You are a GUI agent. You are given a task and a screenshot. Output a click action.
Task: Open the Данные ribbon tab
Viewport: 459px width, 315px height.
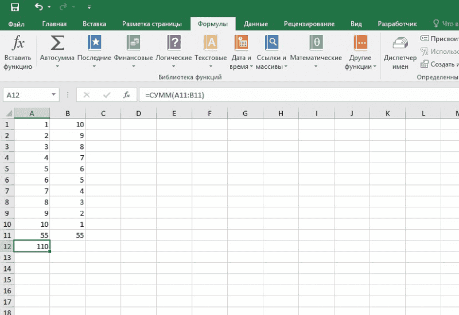coord(255,24)
